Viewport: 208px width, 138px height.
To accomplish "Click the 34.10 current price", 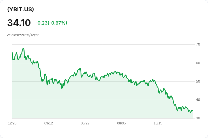I will (19, 23).
